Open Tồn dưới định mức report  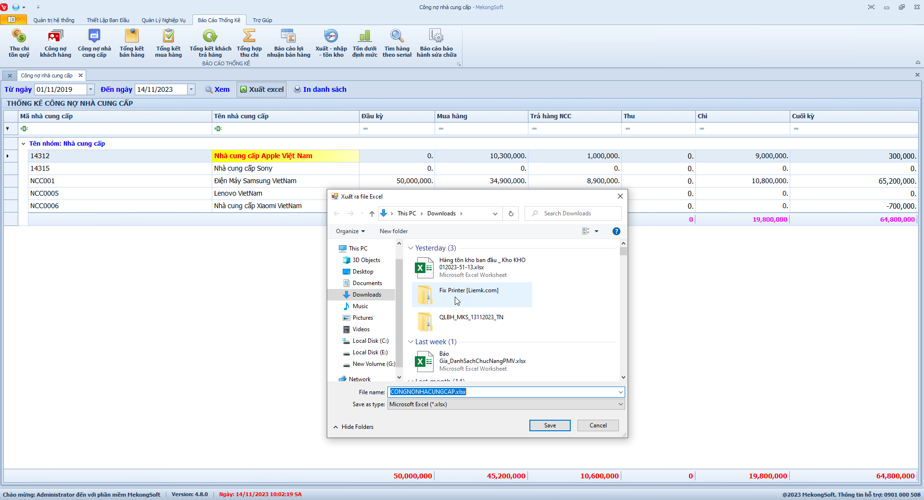[365, 42]
